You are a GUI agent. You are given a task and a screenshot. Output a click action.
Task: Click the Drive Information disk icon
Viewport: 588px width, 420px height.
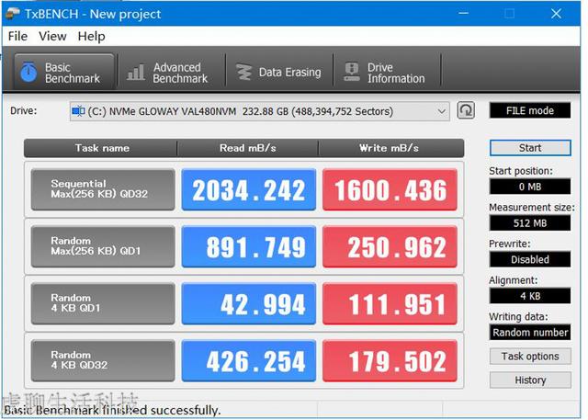tap(352, 72)
